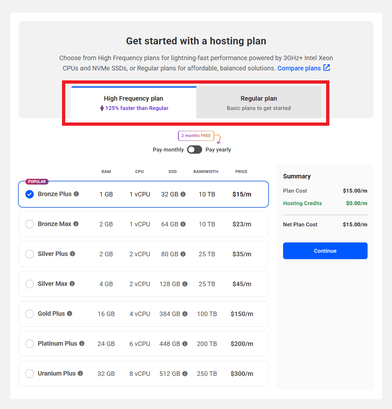
Task: Click the lightning bolt icon in High Frequency tab
Action: coord(102,108)
